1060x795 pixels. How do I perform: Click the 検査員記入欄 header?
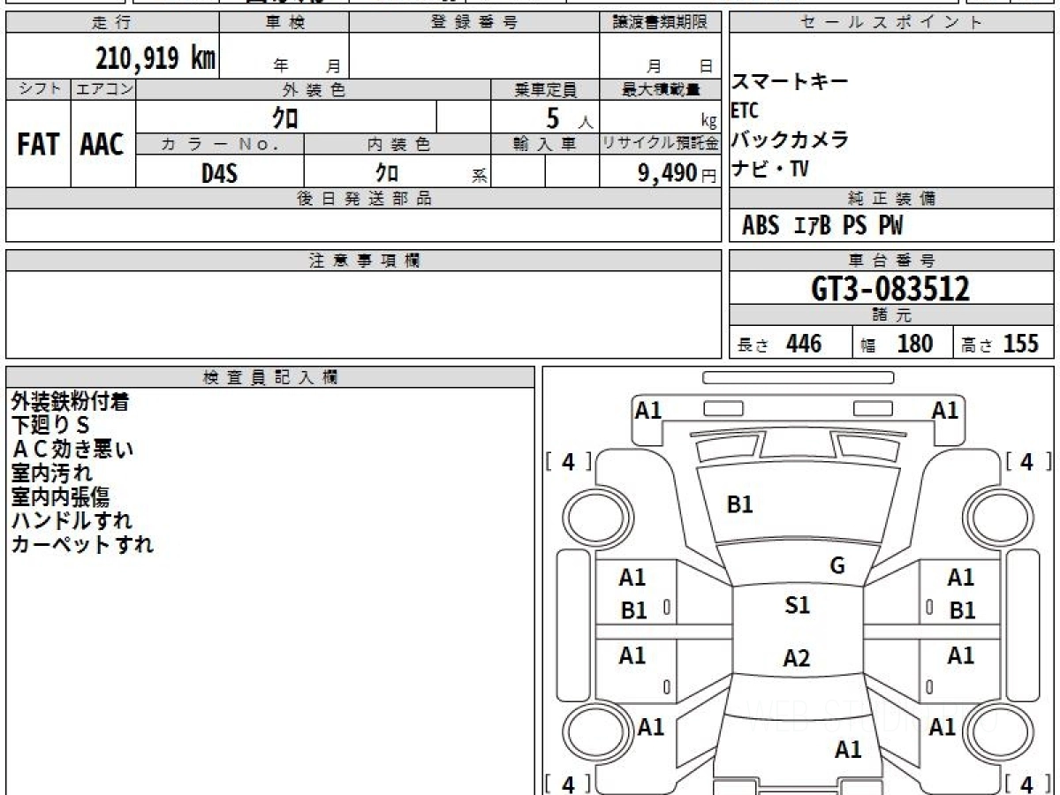270,377
